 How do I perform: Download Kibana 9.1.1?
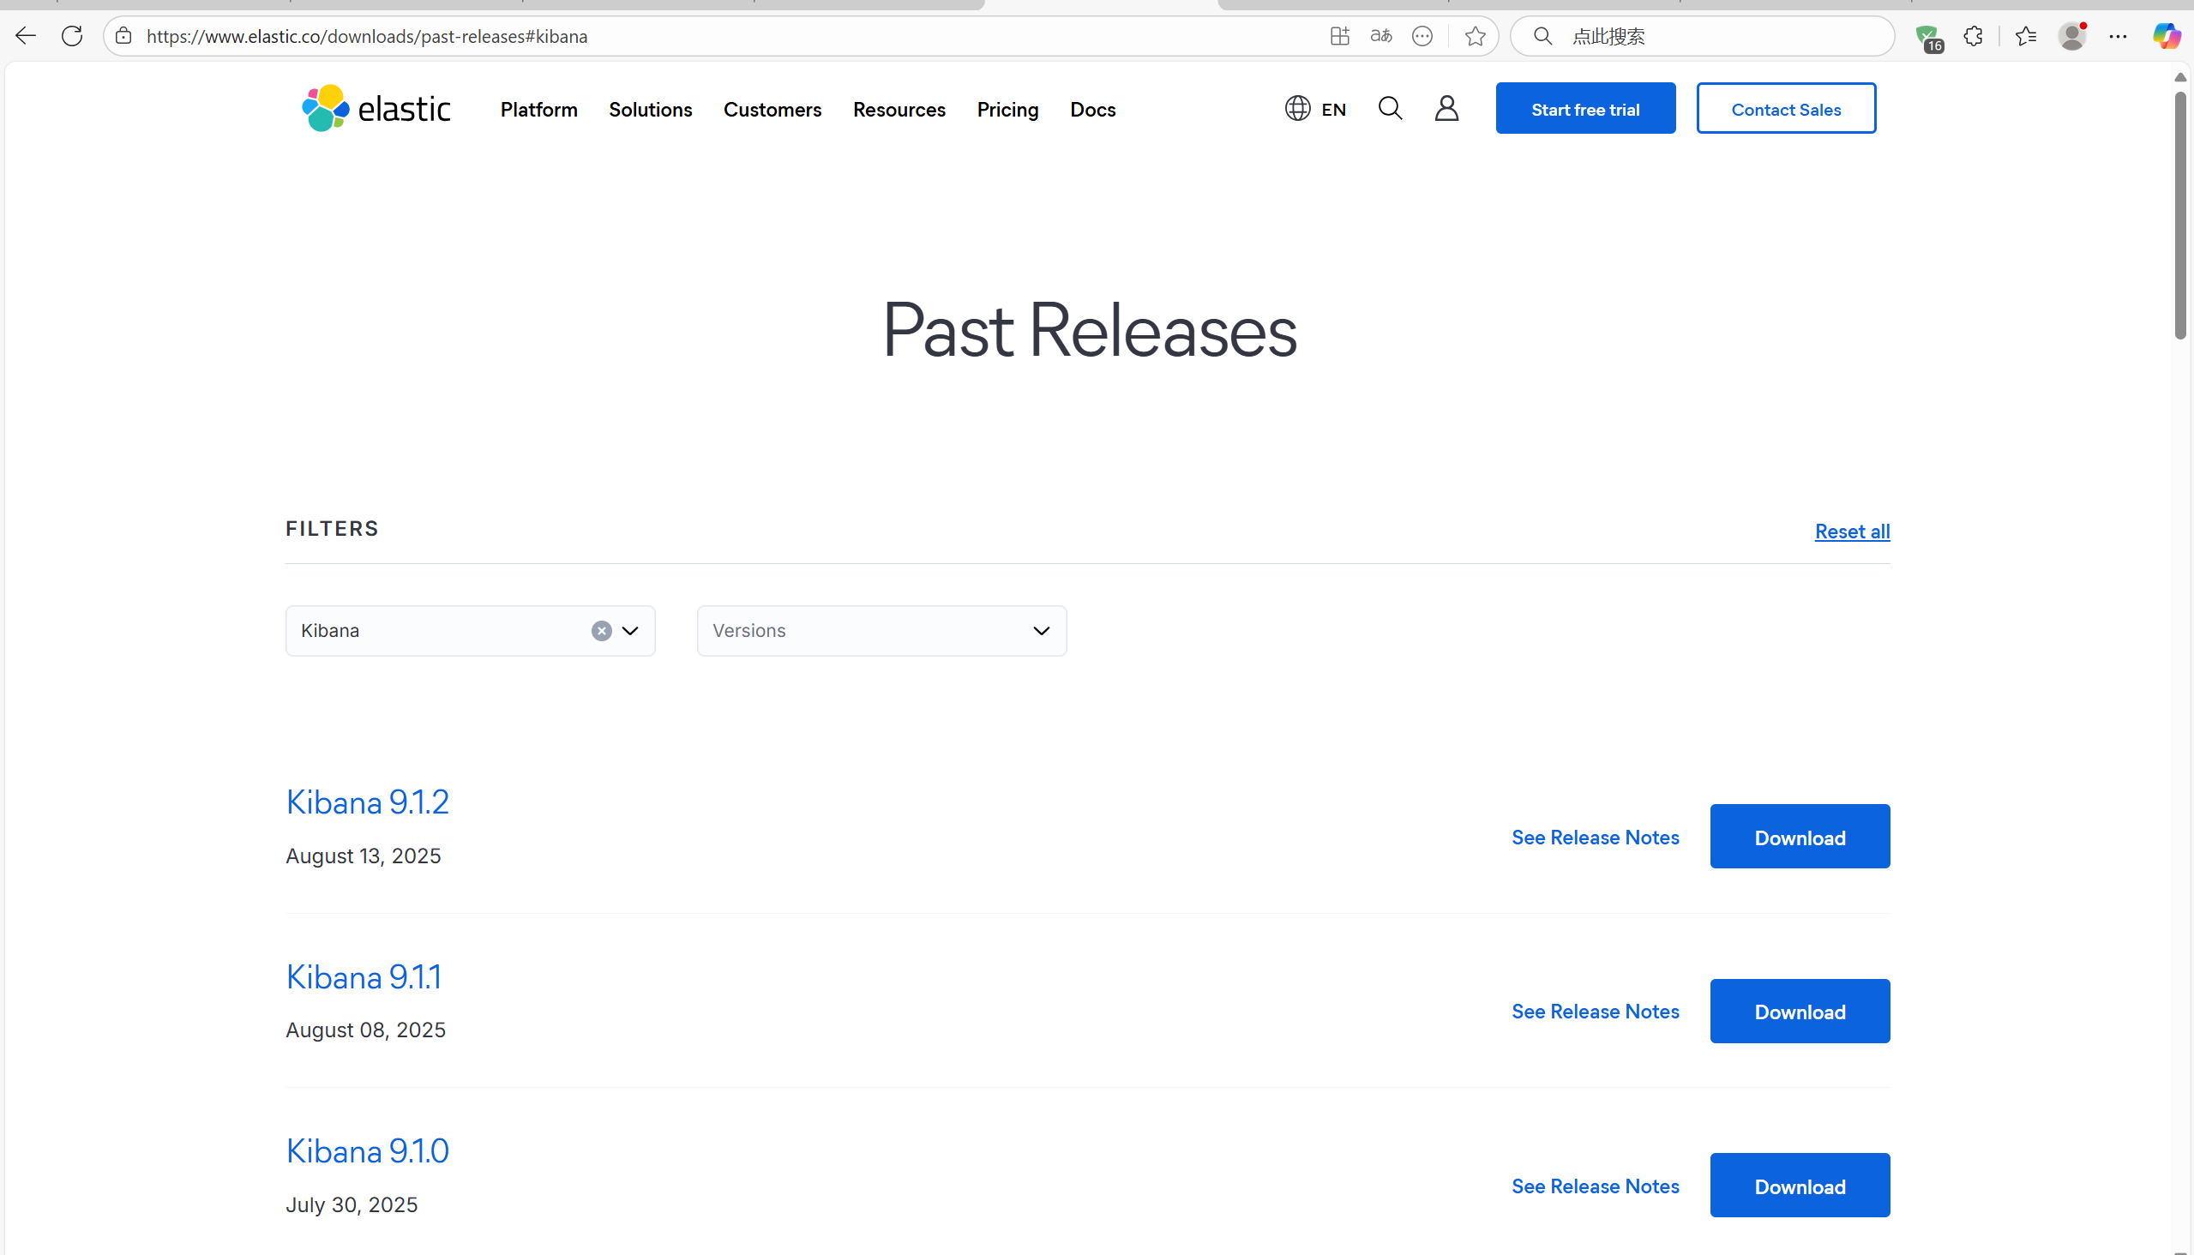click(x=1800, y=1012)
